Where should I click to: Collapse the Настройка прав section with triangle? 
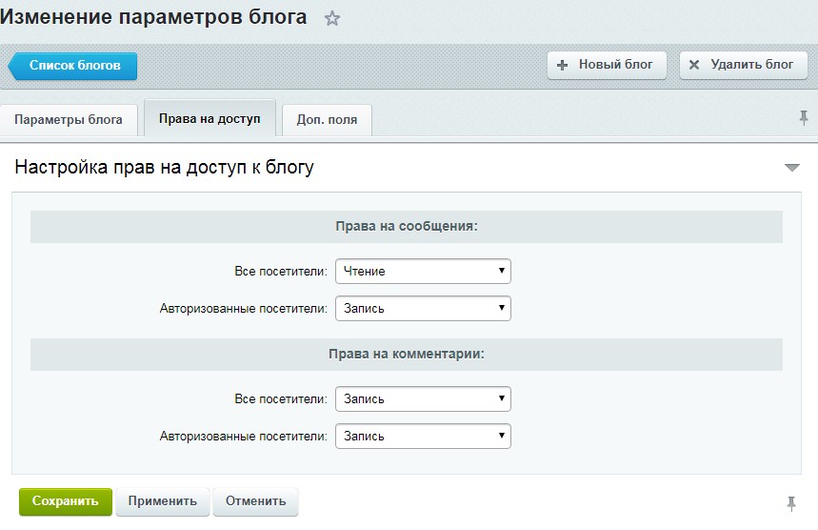tap(792, 167)
